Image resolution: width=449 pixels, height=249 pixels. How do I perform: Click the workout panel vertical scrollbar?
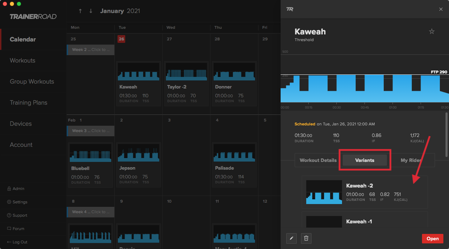[x=447, y=135]
